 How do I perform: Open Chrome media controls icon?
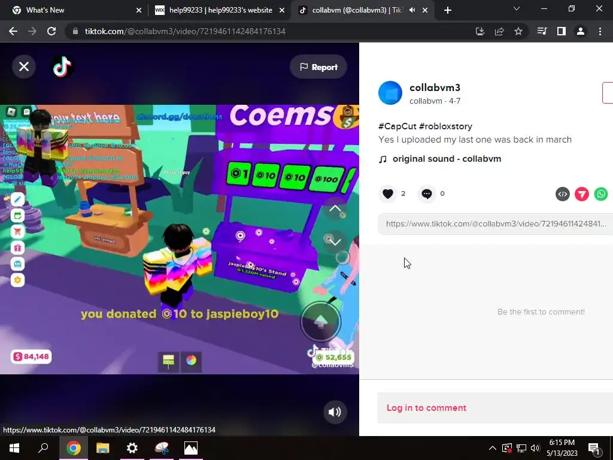click(542, 31)
